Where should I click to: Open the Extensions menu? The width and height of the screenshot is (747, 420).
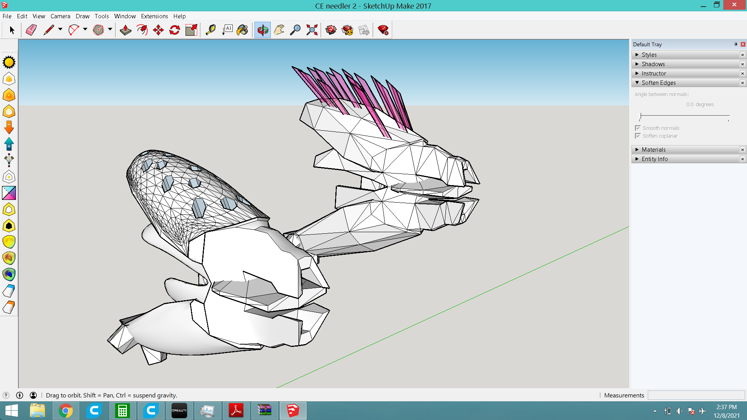(154, 16)
